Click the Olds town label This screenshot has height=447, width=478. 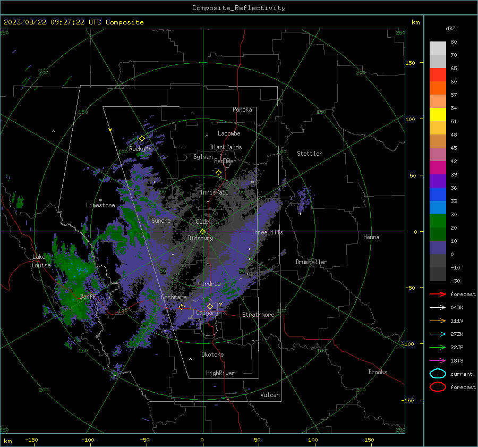[202, 222]
